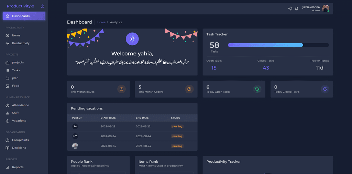This screenshot has width=352, height=174.
Task: Open the Items menu entry
Action: click(24, 35)
